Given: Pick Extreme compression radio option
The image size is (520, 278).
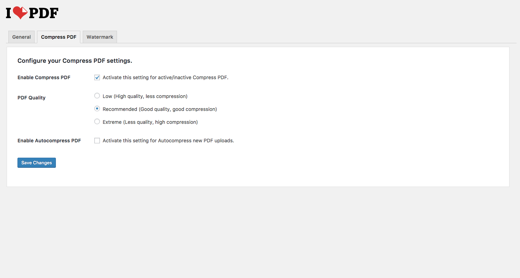Looking at the screenshot, I should point(97,122).
